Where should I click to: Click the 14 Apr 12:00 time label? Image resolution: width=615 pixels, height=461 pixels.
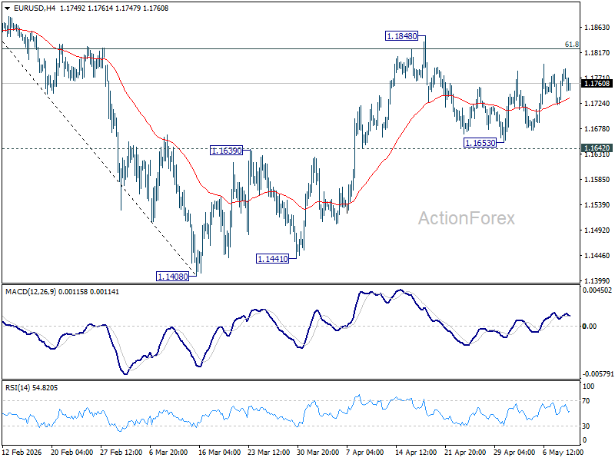(x=416, y=452)
